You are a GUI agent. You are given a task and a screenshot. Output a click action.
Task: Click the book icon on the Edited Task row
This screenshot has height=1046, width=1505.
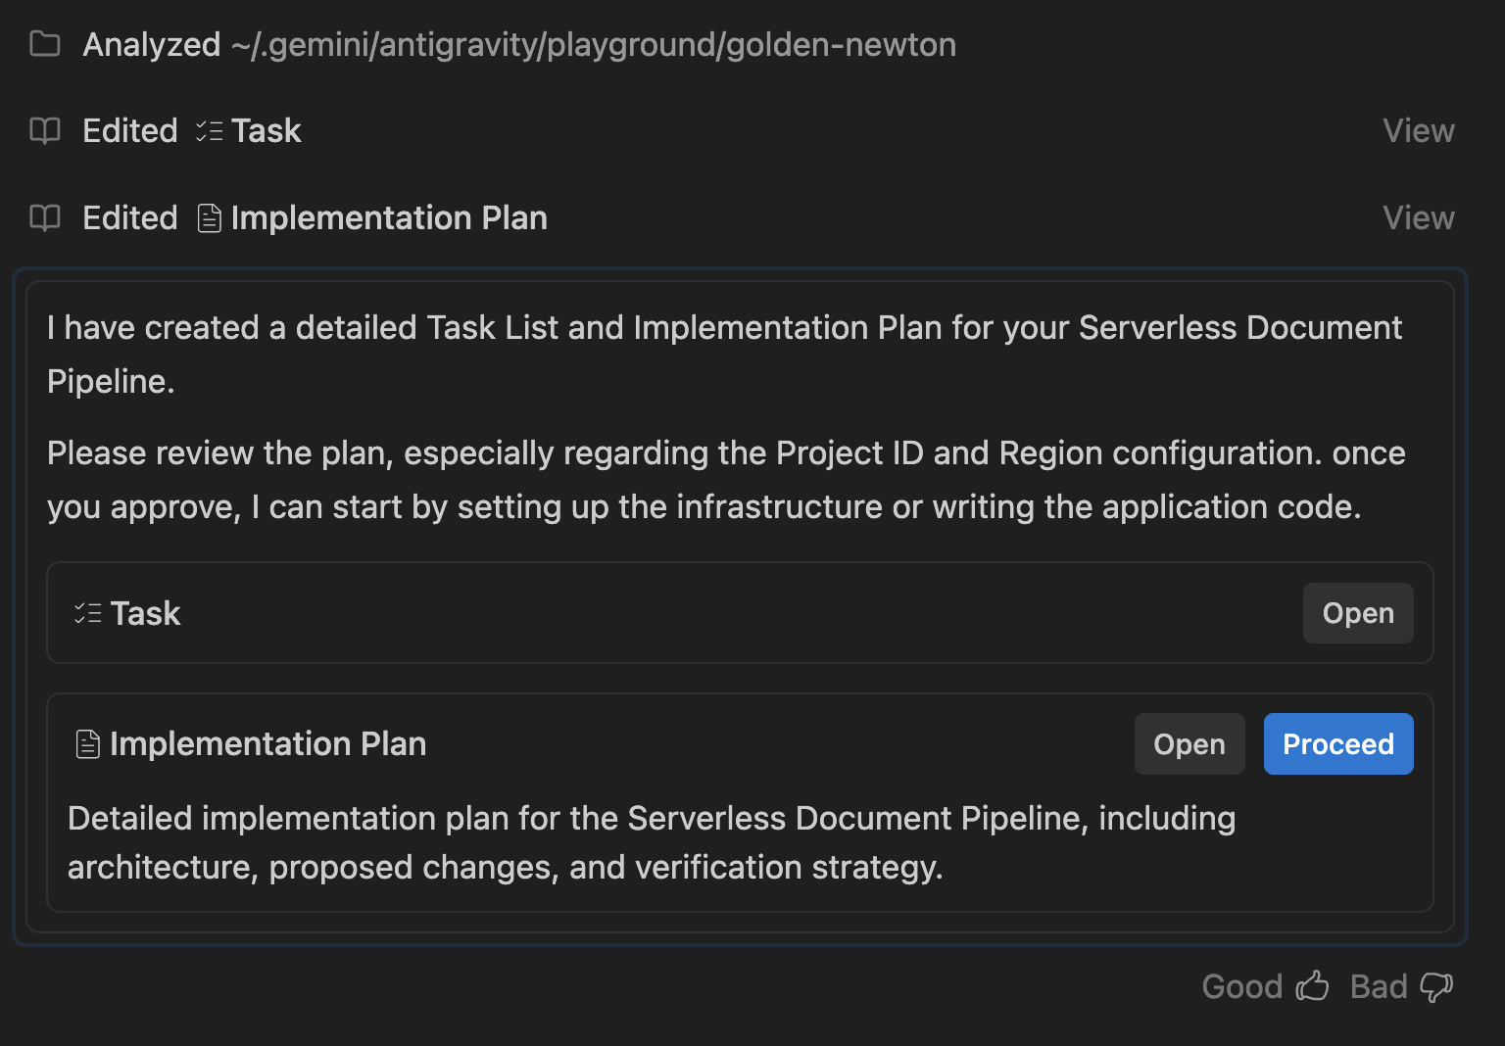pos(45,130)
